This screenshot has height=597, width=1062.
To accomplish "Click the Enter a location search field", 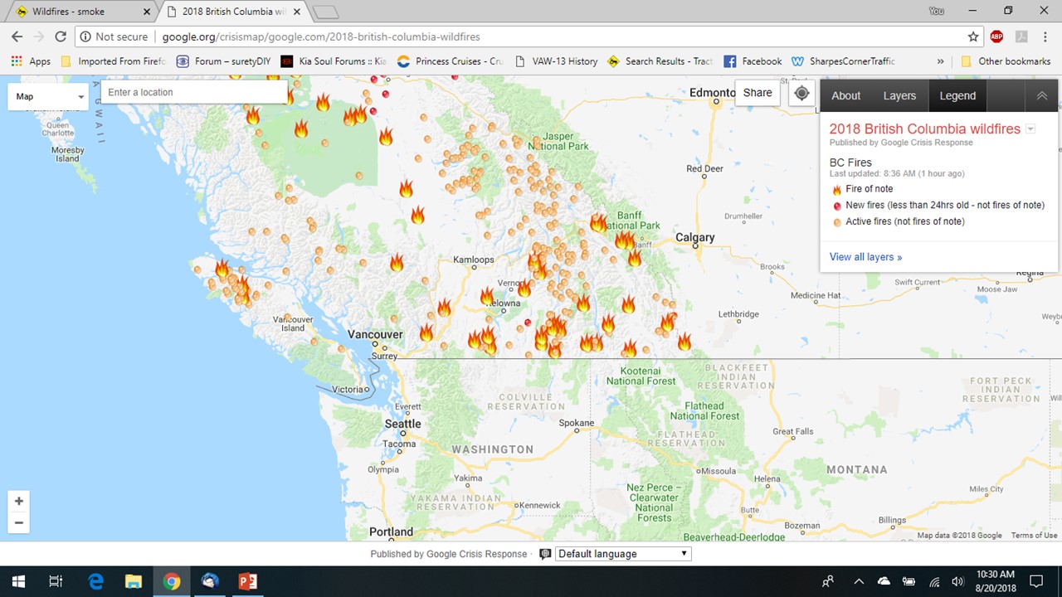I will [x=194, y=92].
